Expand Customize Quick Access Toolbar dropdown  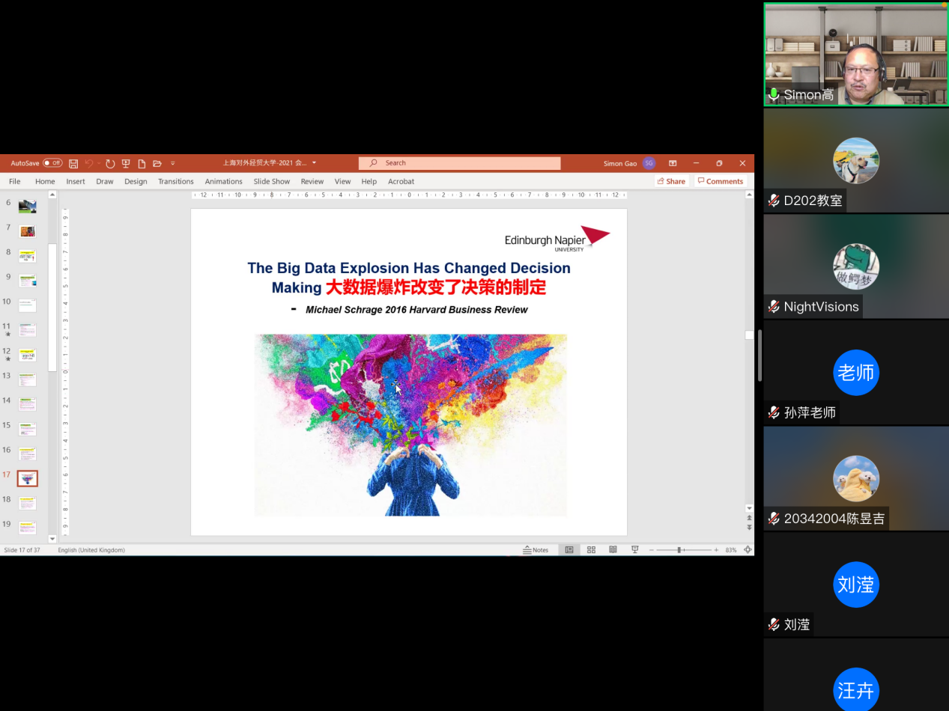(173, 163)
